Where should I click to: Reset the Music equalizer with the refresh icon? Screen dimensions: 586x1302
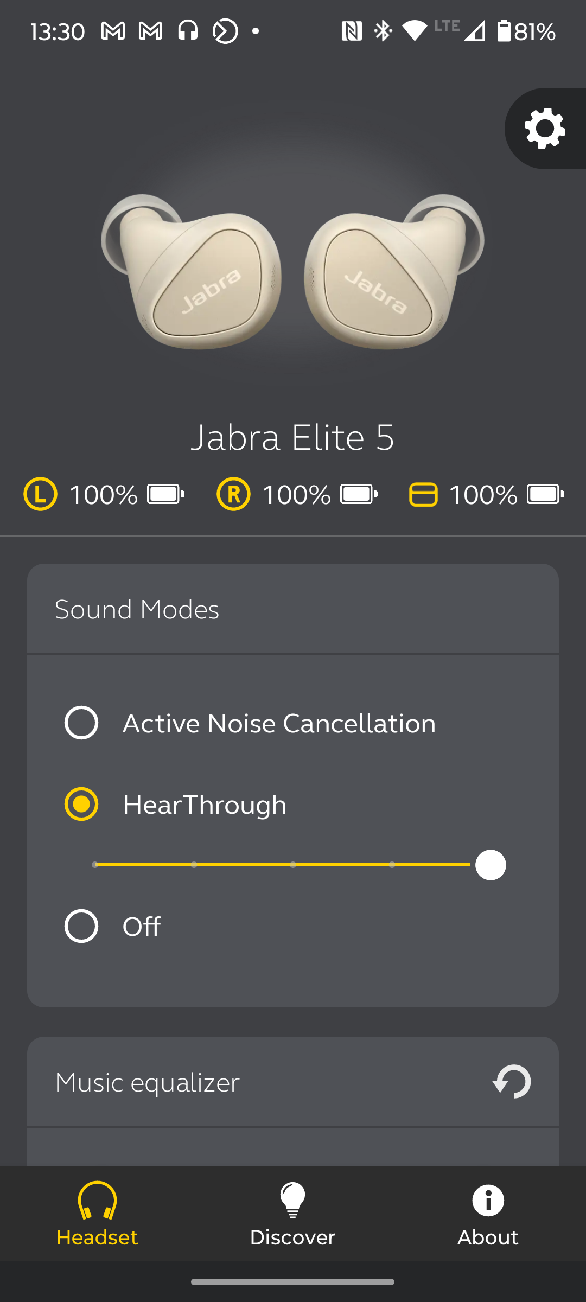click(512, 1082)
